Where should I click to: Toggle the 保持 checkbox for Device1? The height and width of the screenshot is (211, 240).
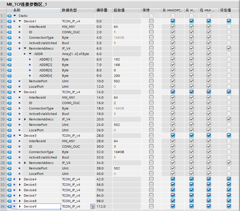[151, 21]
